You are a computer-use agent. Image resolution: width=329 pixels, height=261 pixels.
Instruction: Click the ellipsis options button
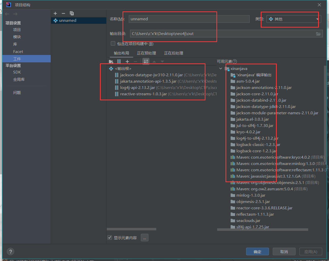coord(145,238)
